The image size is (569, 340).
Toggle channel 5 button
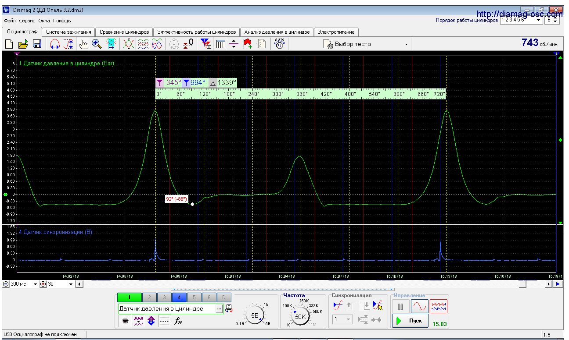pos(194,297)
